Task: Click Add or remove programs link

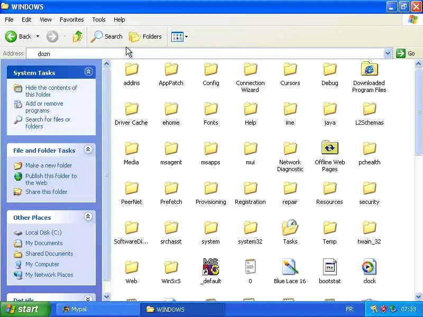Action: click(x=44, y=107)
